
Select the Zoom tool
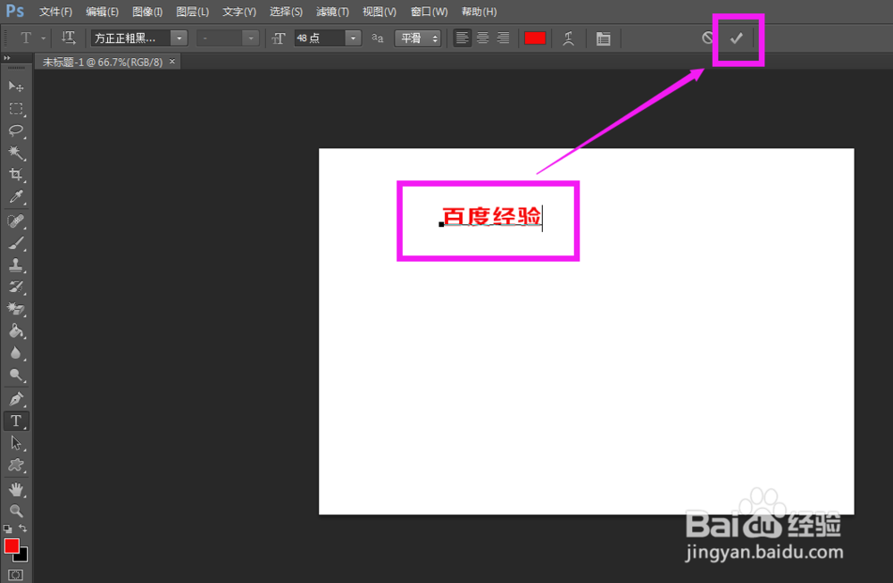click(x=13, y=510)
